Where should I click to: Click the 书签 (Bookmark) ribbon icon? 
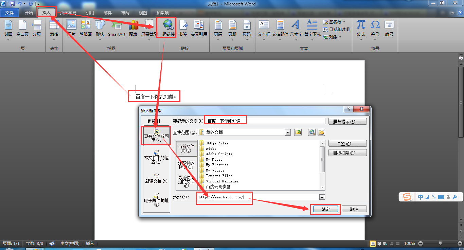pyautogui.click(x=183, y=28)
